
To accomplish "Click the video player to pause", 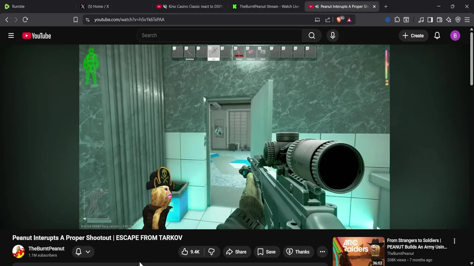I will pyautogui.click(x=234, y=137).
